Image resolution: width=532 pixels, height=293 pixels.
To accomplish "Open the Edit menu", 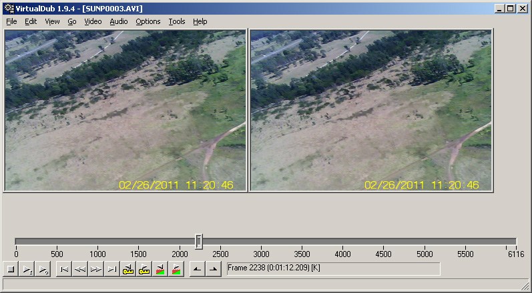I will [x=31, y=22].
